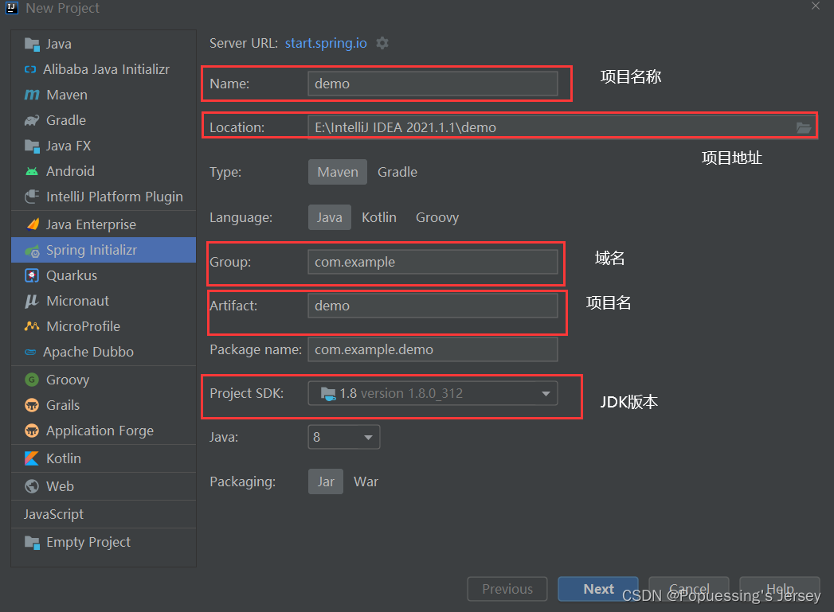Close the New Project dialog

816,6
